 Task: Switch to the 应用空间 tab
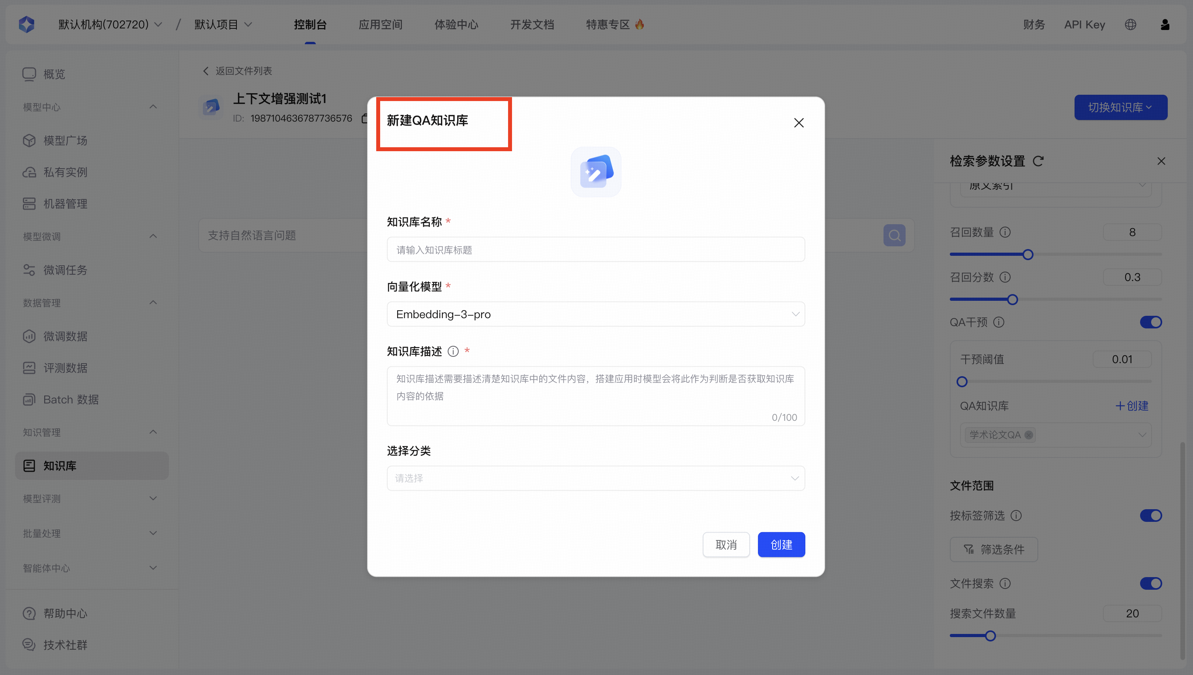tap(380, 24)
